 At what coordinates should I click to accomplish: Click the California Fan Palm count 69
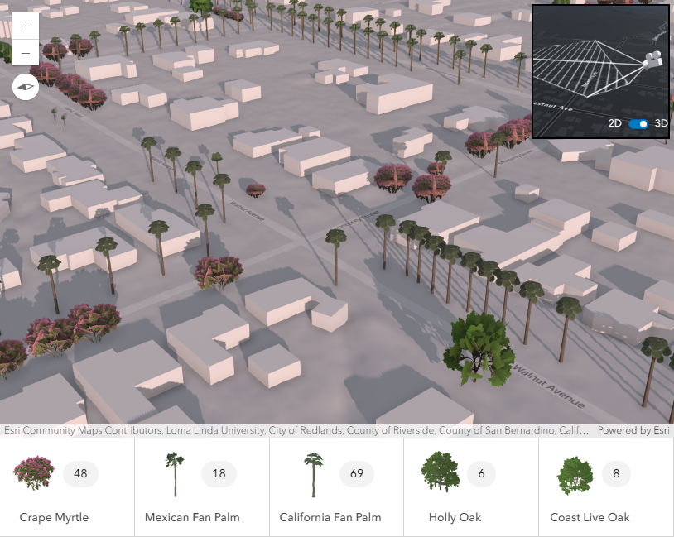tap(357, 473)
